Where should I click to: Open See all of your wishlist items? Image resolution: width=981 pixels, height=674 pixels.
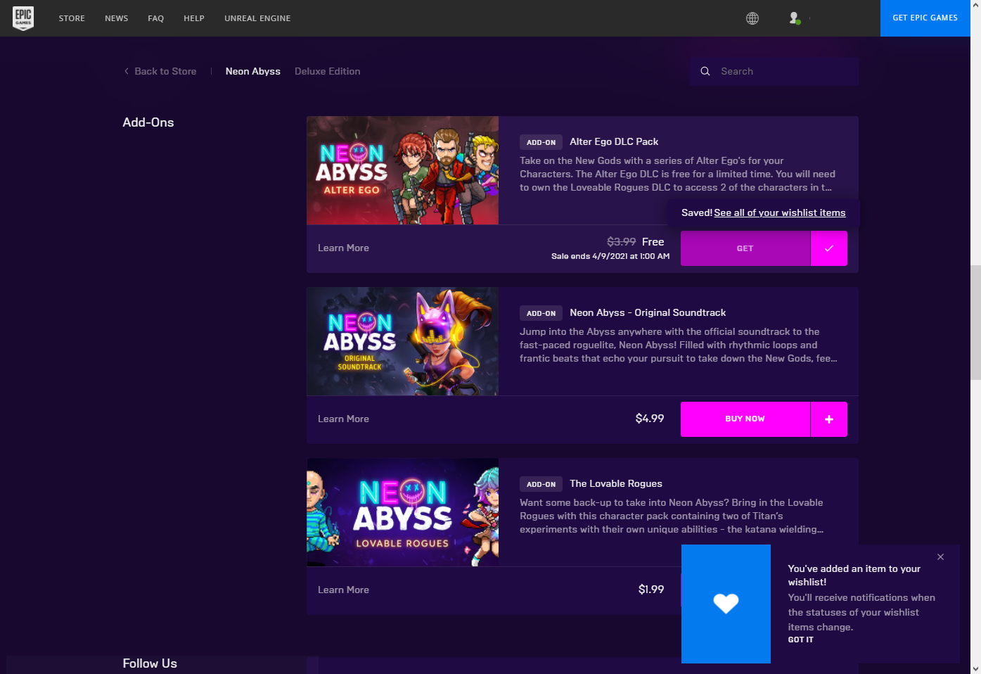click(780, 212)
